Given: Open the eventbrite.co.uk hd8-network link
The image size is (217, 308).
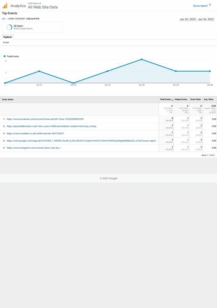Looking at the screenshot, I should [35, 134].
